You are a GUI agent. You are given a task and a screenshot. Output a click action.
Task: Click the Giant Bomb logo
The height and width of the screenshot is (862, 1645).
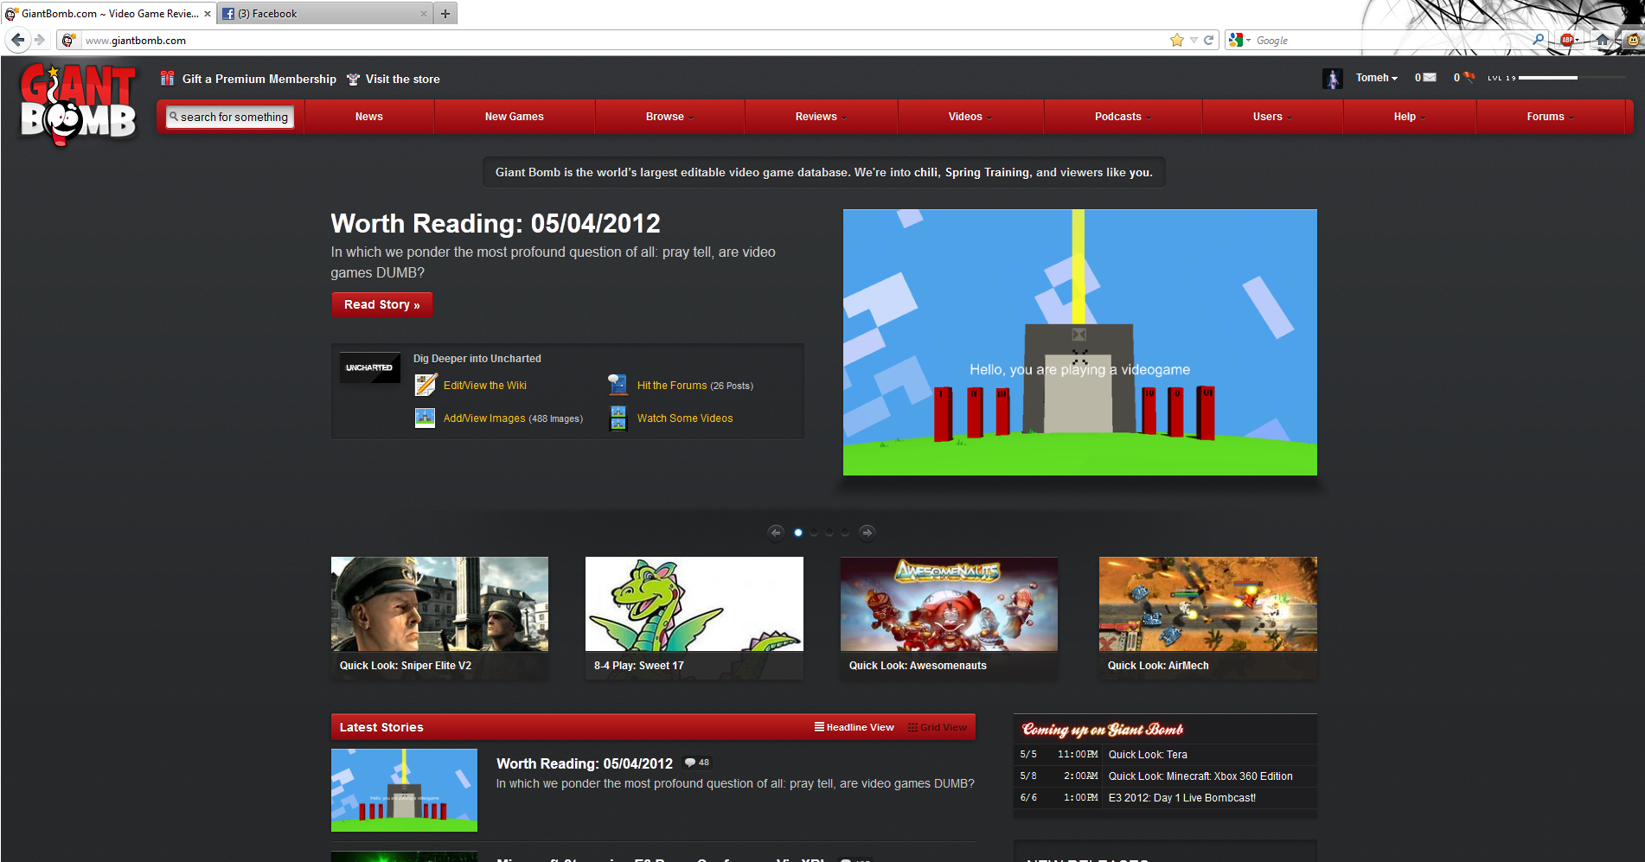78,103
